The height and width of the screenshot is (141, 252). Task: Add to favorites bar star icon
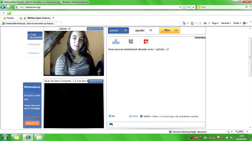point(21,18)
